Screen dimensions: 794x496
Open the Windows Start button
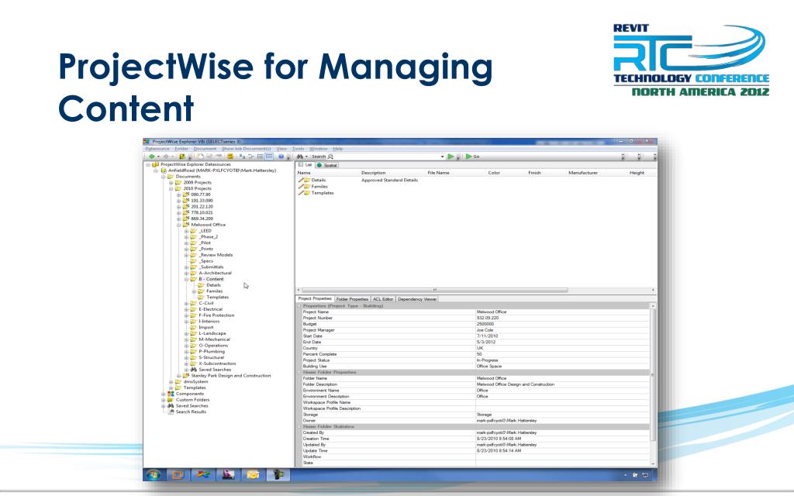(154, 475)
